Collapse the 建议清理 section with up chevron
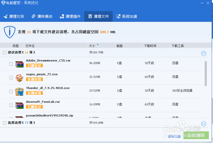This screenshot has width=213, height=143. (204, 53)
